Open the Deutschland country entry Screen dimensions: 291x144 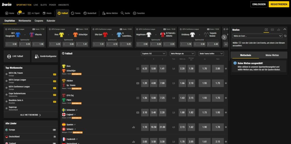tap(31, 137)
